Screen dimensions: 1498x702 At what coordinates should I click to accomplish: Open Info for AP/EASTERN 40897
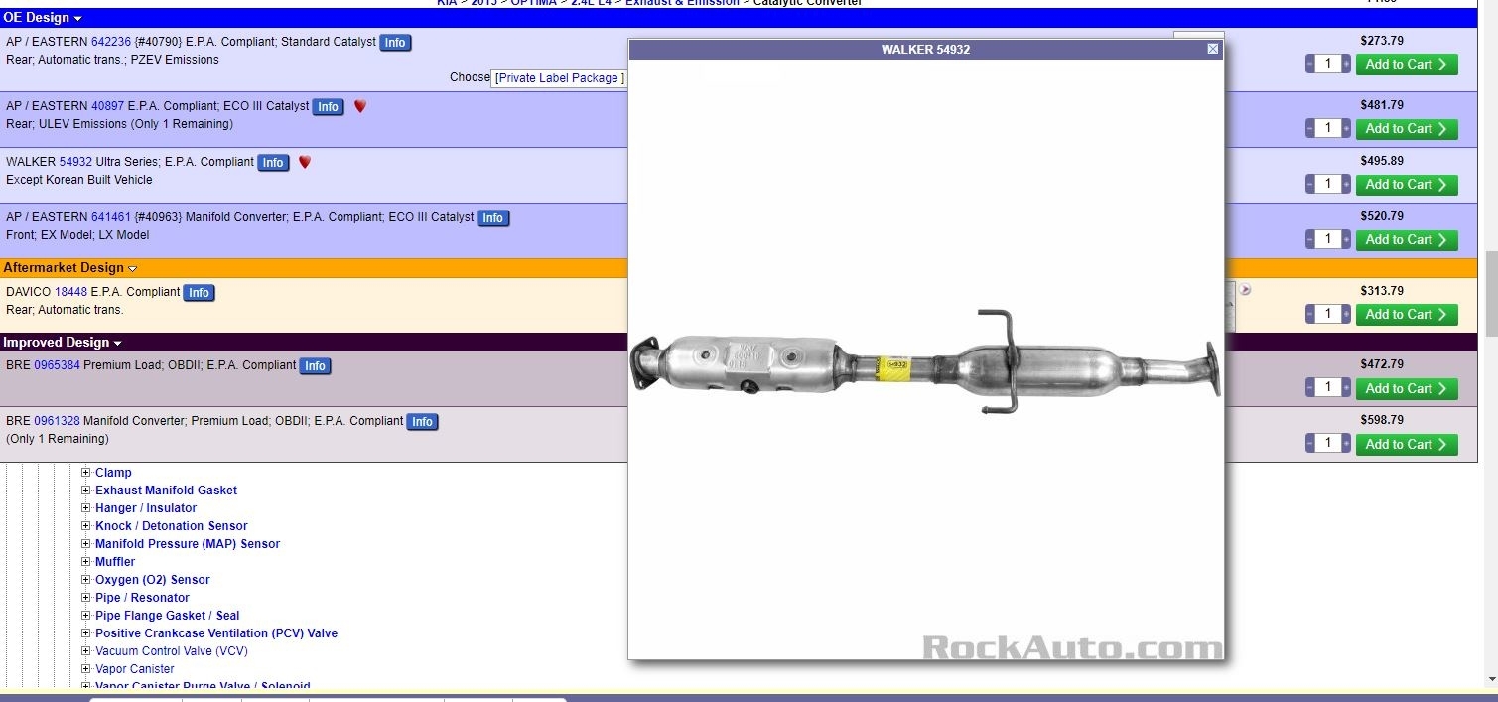click(328, 106)
